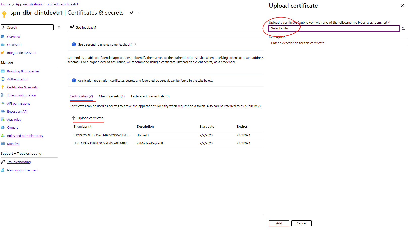Click the Add button
409x230 pixels.
click(279, 223)
